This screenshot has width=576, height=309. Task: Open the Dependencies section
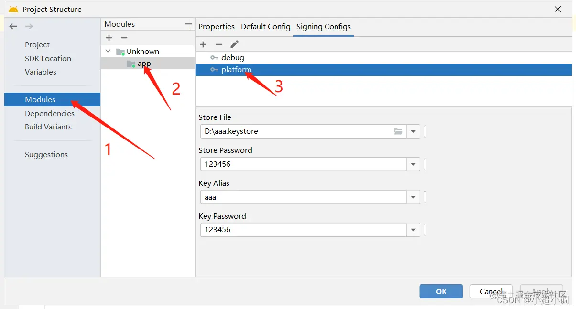[x=50, y=113]
